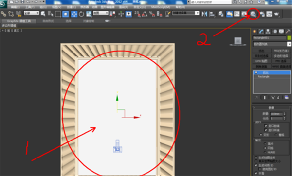Open the Material Editor in the toolbar
Viewport: 292px width, 176px height.
(253, 14)
